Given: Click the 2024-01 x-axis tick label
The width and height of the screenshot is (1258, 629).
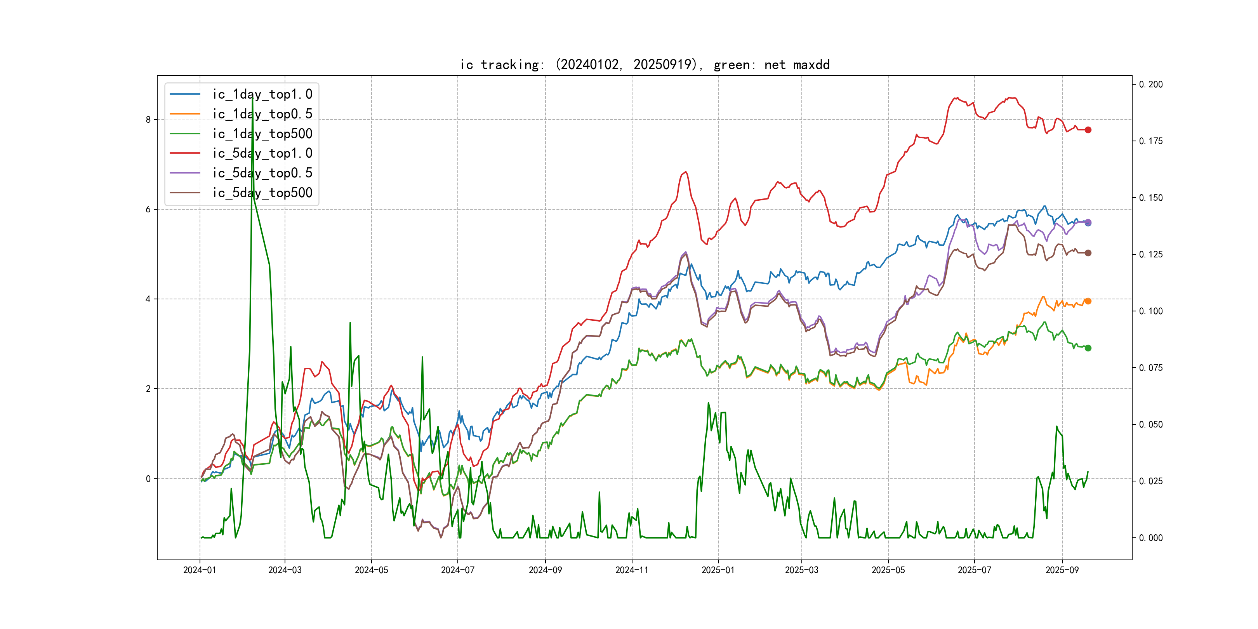Looking at the screenshot, I should (199, 570).
